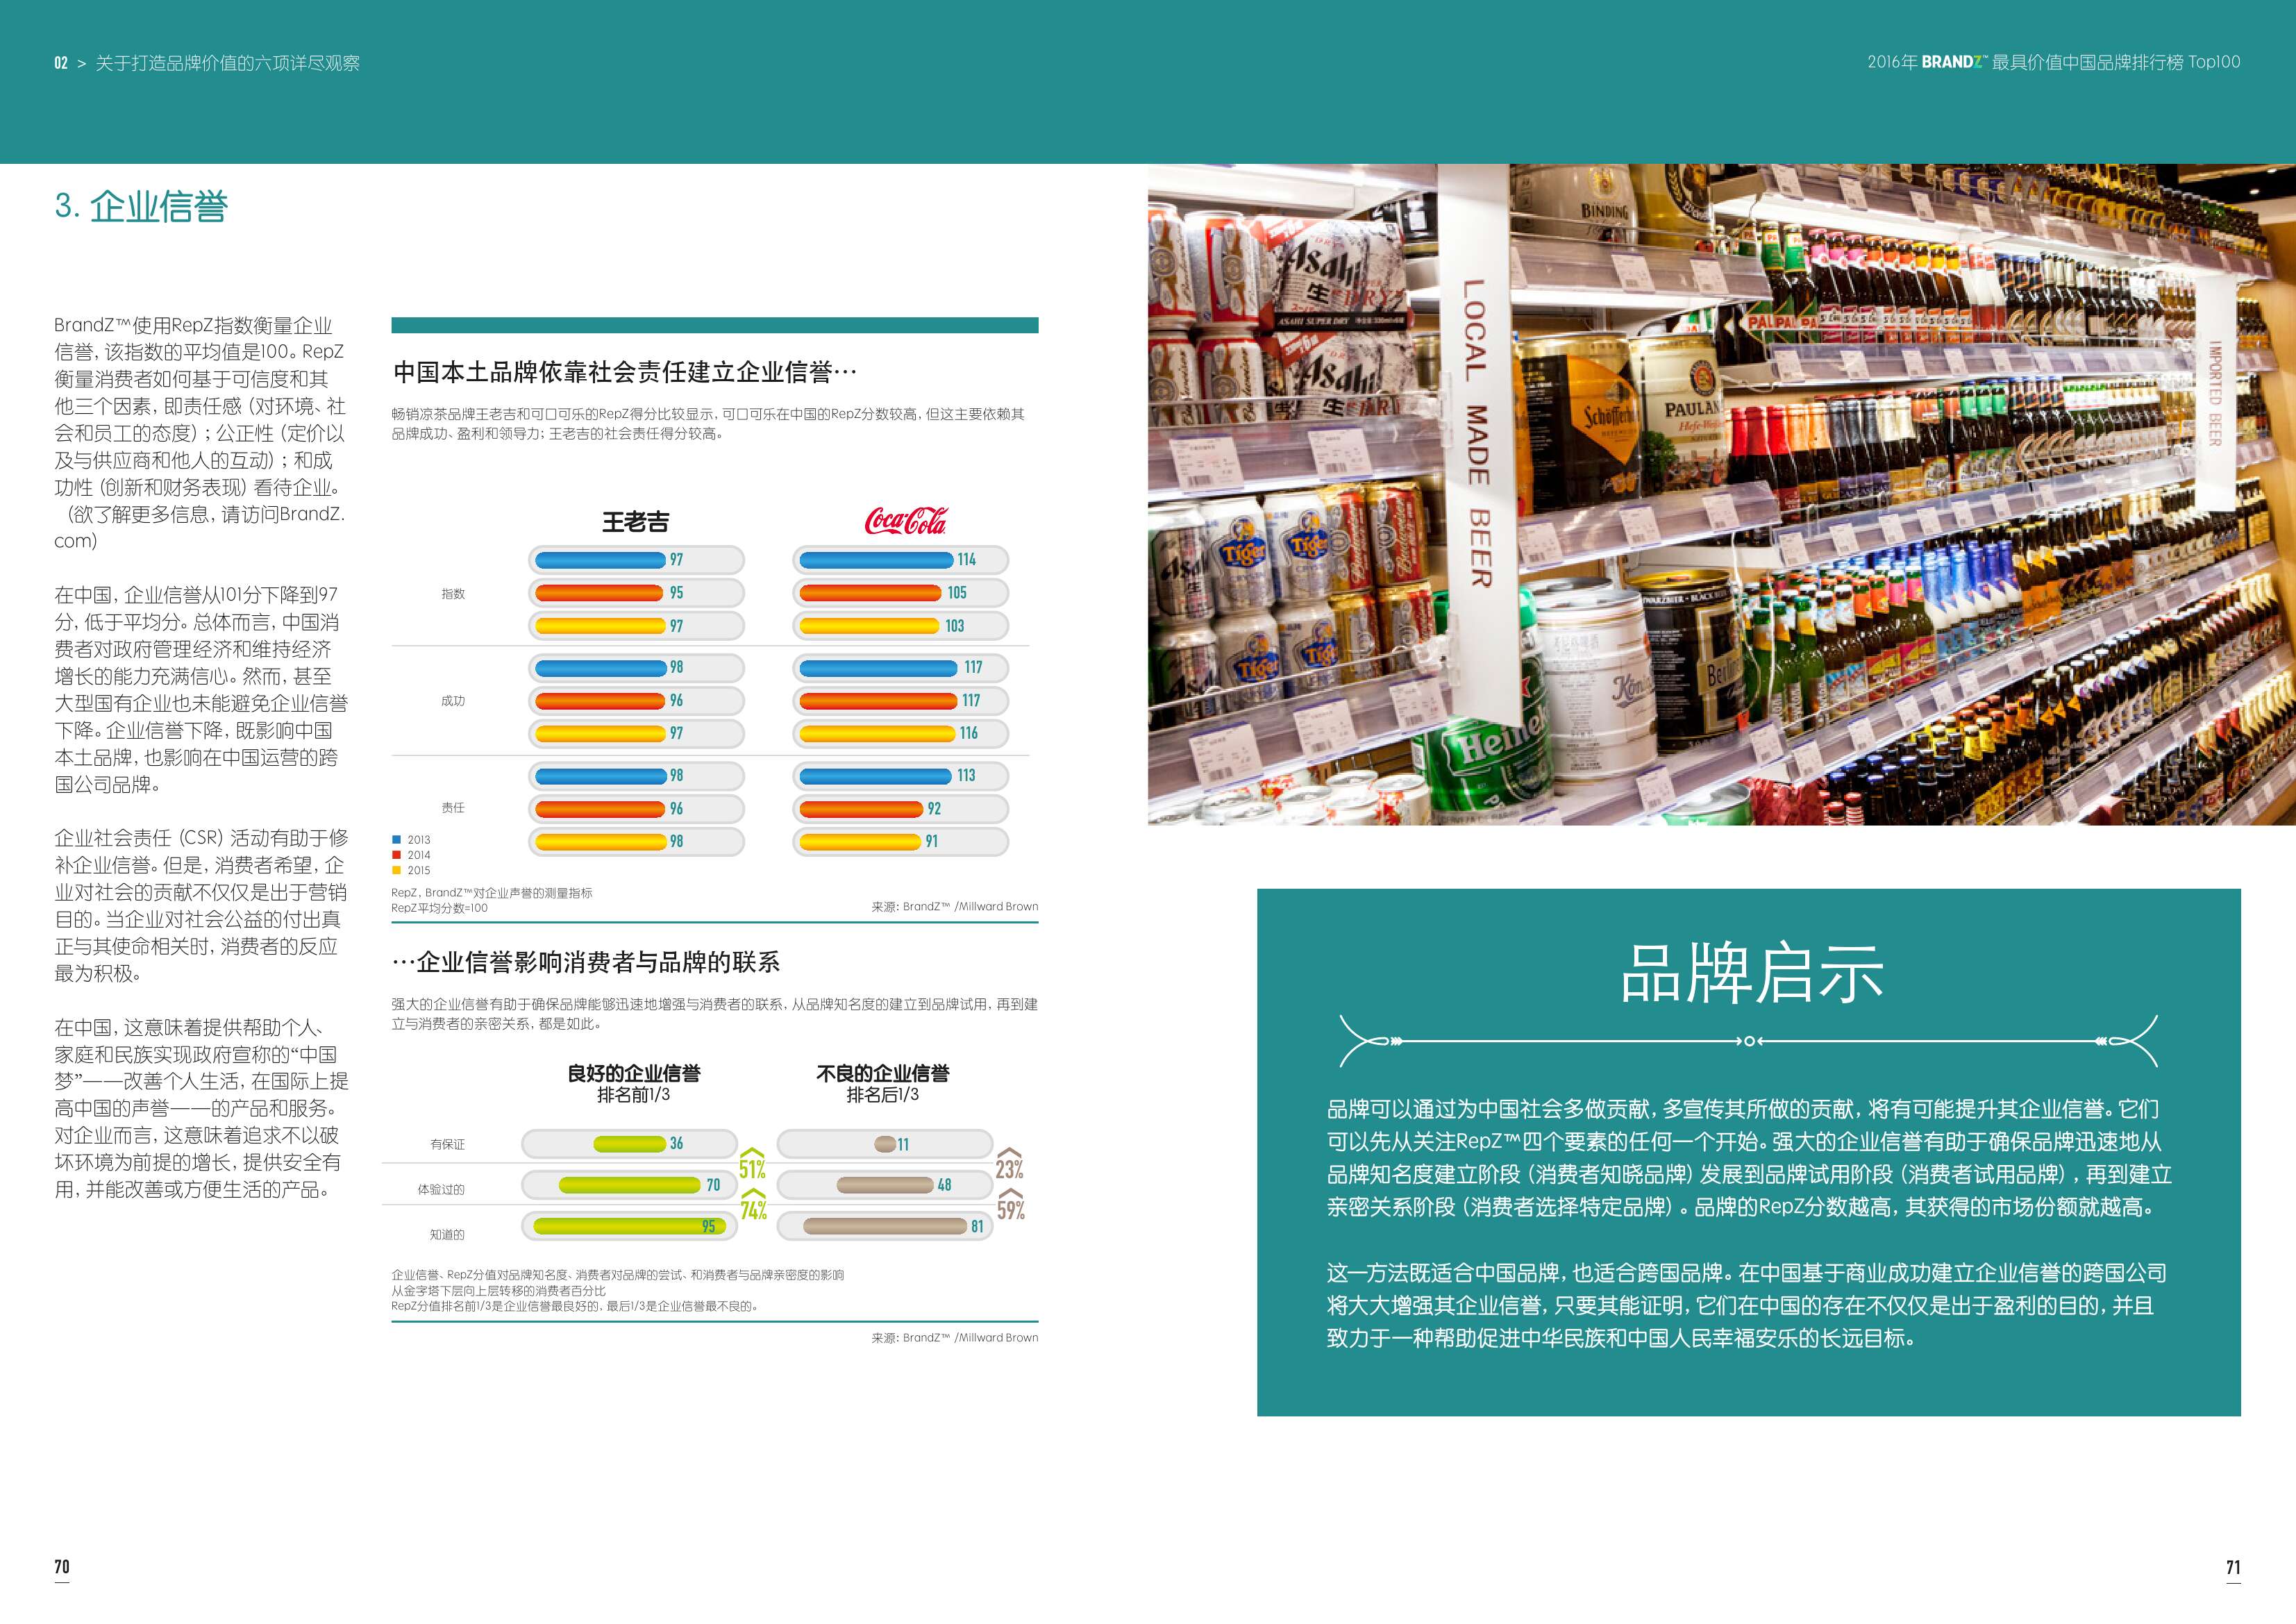Click the RepZ平均分数=100 footnote
The image size is (2296, 1624).
[440, 909]
